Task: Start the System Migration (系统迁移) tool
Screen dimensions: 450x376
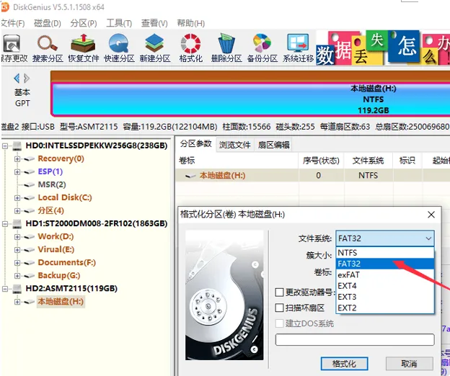Action: tap(298, 43)
